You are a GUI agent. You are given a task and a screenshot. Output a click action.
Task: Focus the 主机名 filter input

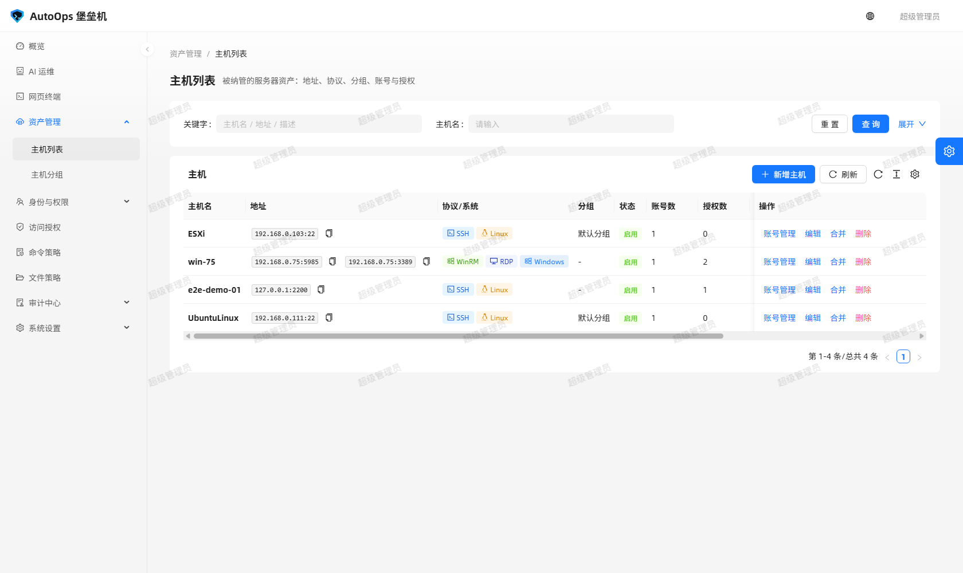coord(571,124)
